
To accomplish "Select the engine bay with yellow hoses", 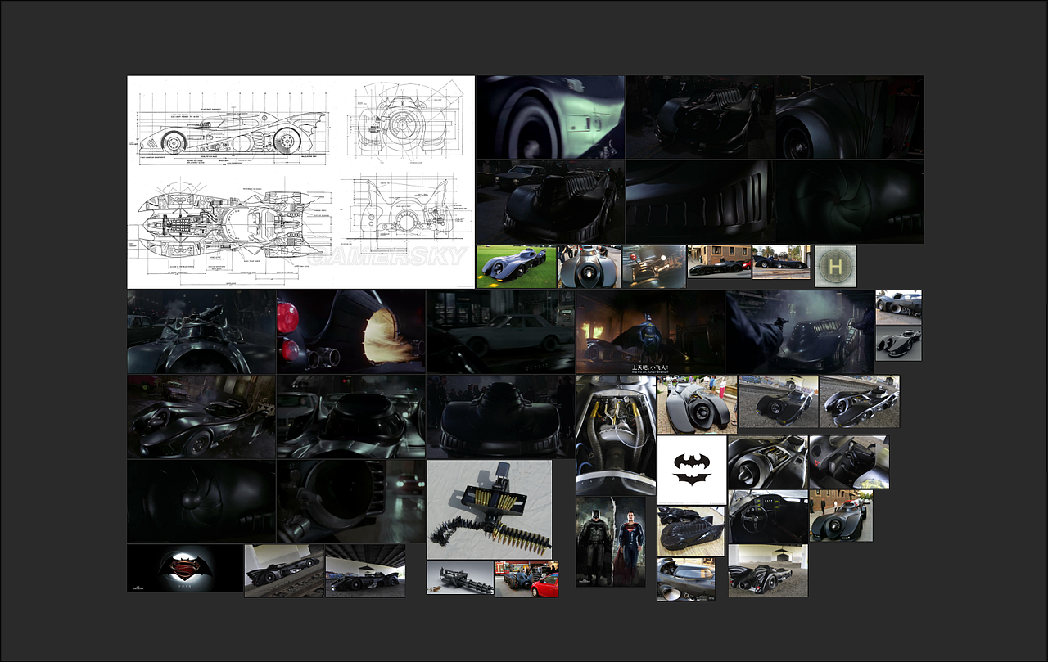I will coord(616,435).
